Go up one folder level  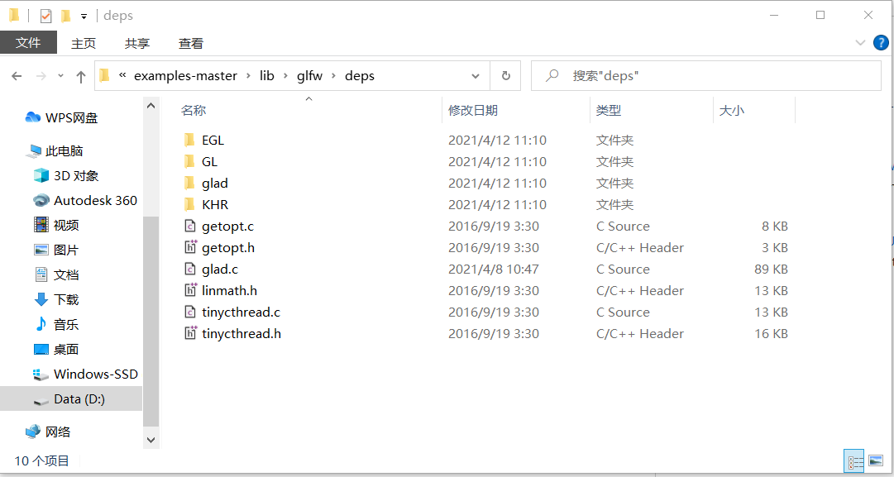coord(81,76)
